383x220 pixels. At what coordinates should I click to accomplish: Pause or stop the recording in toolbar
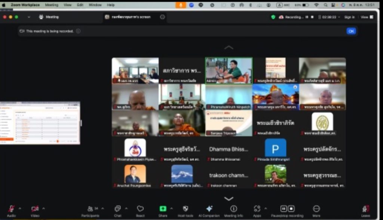point(287,209)
